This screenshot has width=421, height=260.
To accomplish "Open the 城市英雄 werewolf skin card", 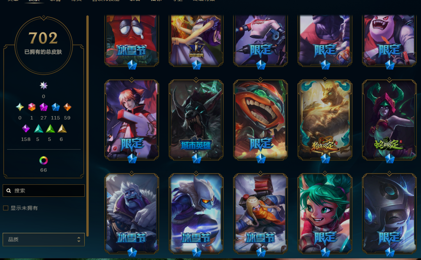I will click(196, 120).
